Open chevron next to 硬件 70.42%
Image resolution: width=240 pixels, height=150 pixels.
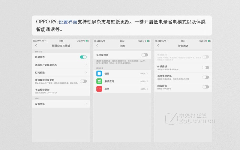tap(147, 73)
